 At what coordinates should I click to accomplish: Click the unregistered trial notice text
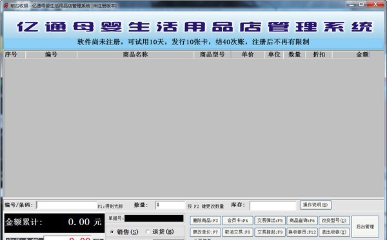(x=193, y=42)
